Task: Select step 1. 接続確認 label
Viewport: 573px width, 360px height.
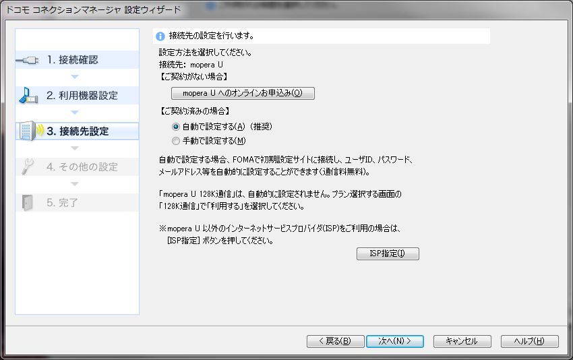Action: click(73, 60)
